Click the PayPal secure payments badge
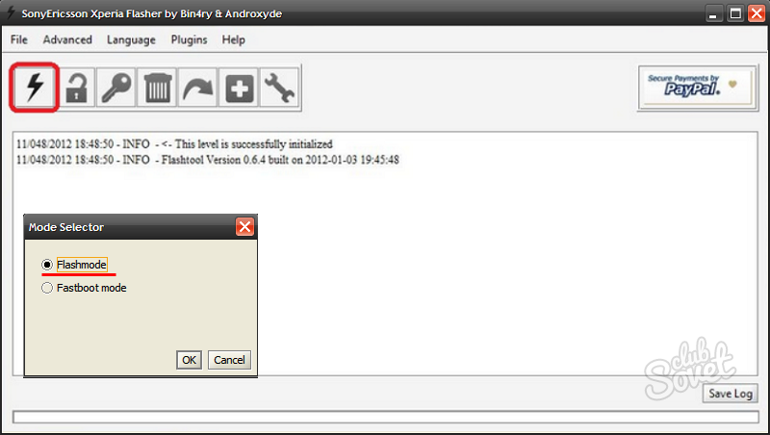This screenshot has height=435, width=770. (697, 88)
